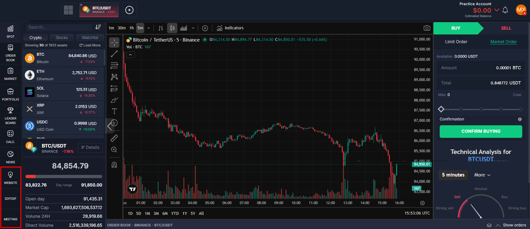This screenshot has height=229, width=530.
Task: Click the amount percentage slider handle
Action: point(441,109)
